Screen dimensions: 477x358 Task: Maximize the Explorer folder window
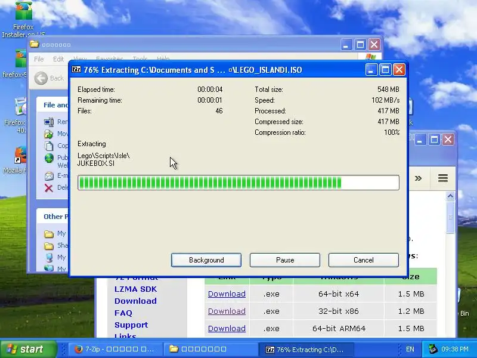[360, 45]
